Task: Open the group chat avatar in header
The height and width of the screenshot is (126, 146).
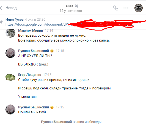Action: coord(139,8)
